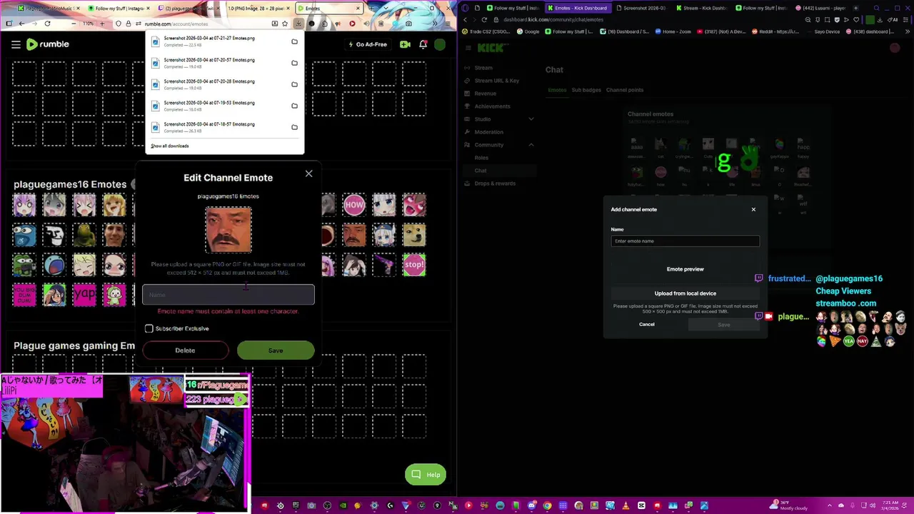
Task: Open the Rumble hamburger menu
Action: tap(16, 44)
